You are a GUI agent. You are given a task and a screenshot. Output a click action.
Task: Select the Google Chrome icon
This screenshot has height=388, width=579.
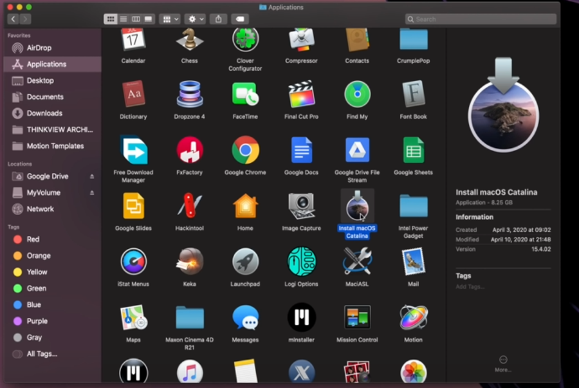pyautogui.click(x=245, y=150)
